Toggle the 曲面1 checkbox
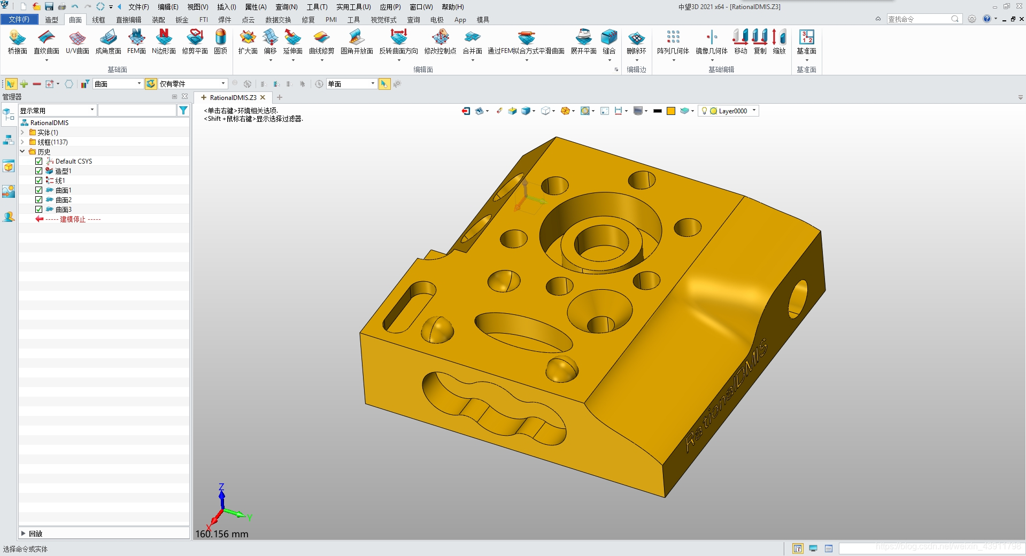 tap(39, 190)
